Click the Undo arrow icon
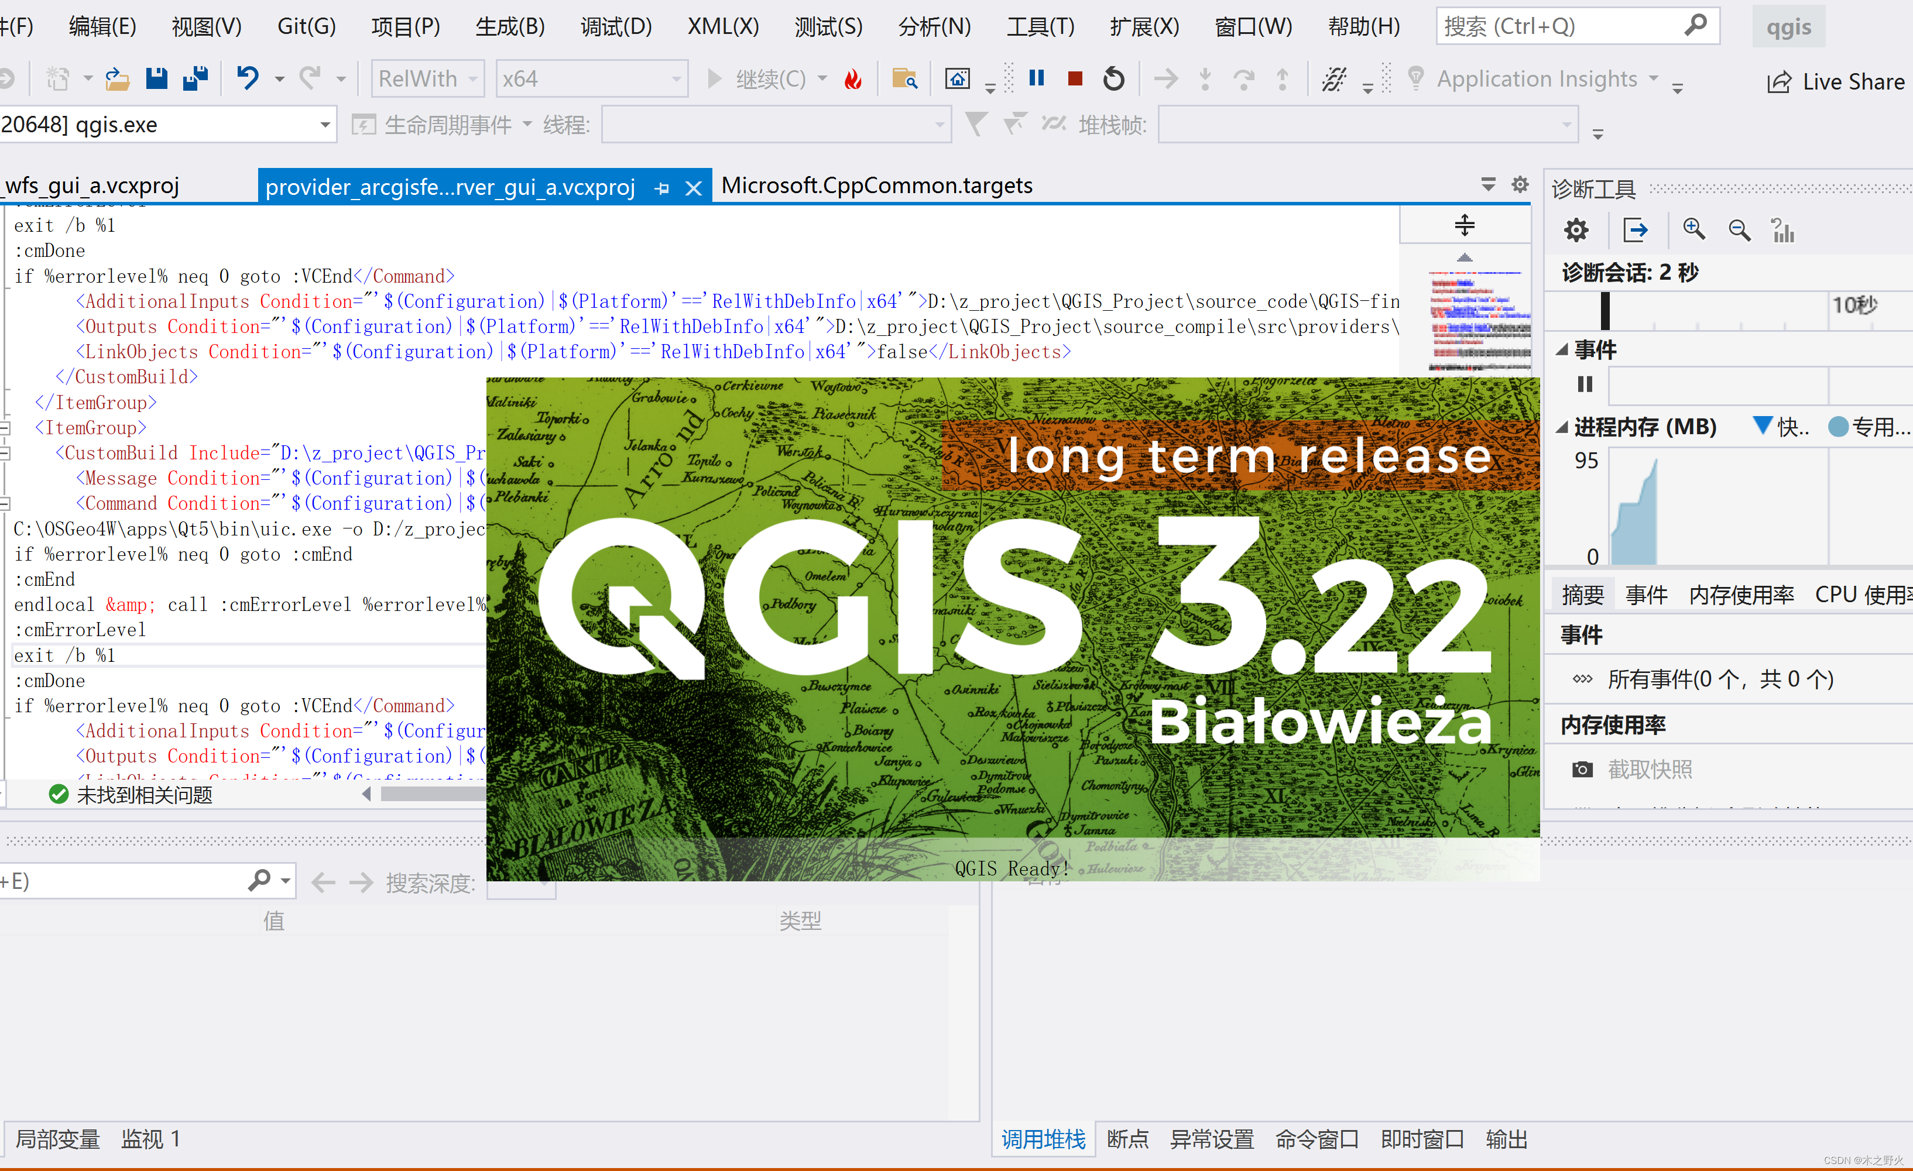The image size is (1913, 1171). coord(248,78)
